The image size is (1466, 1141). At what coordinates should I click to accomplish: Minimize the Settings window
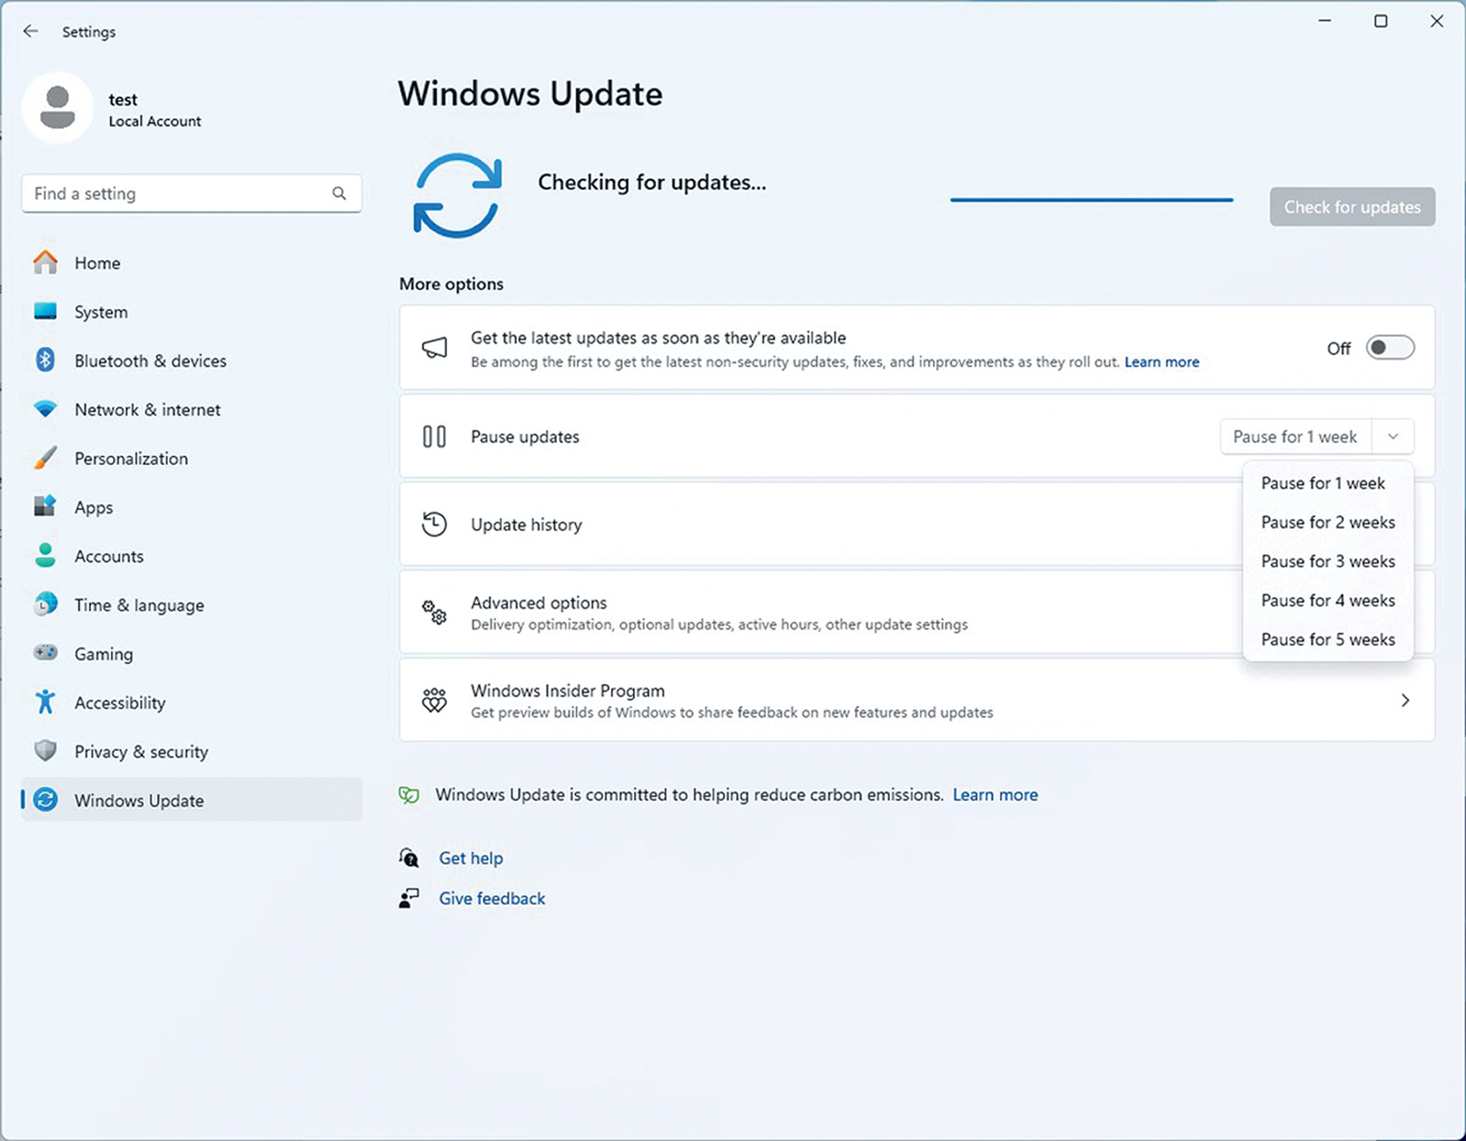1324,21
